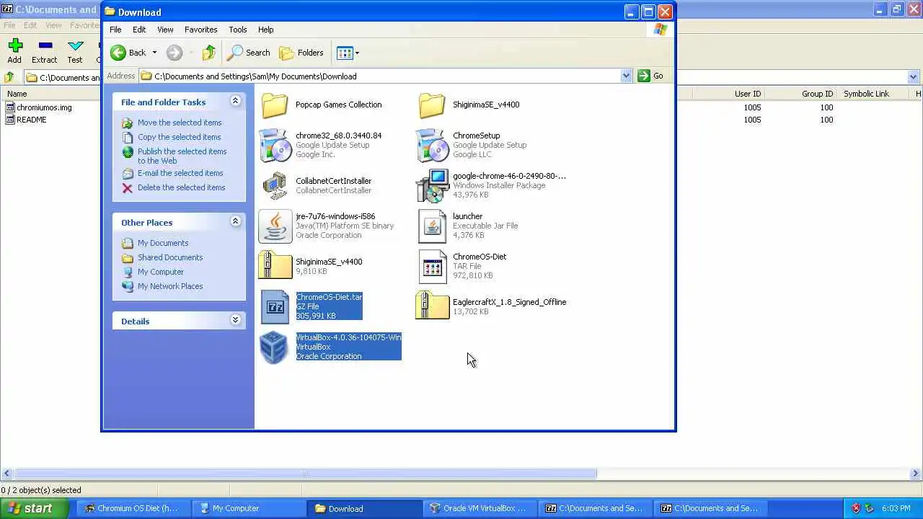Sort by Name column in 7-Zip
The height and width of the screenshot is (519, 923).
coord(17,94)
